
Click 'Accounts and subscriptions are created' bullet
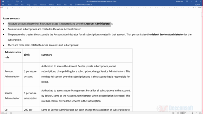coord(44,29)
